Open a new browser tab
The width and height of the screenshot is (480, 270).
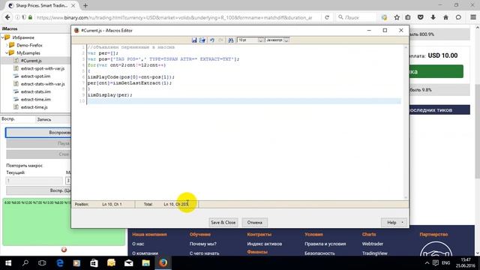pos(85,5)
